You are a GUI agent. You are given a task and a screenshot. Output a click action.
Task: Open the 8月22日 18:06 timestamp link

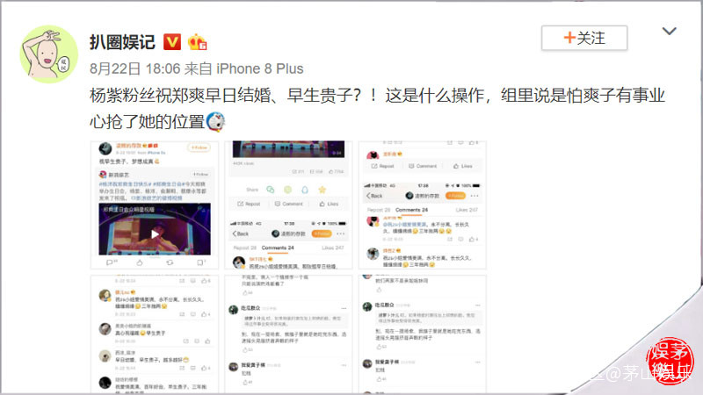click(x=134, y=68)
